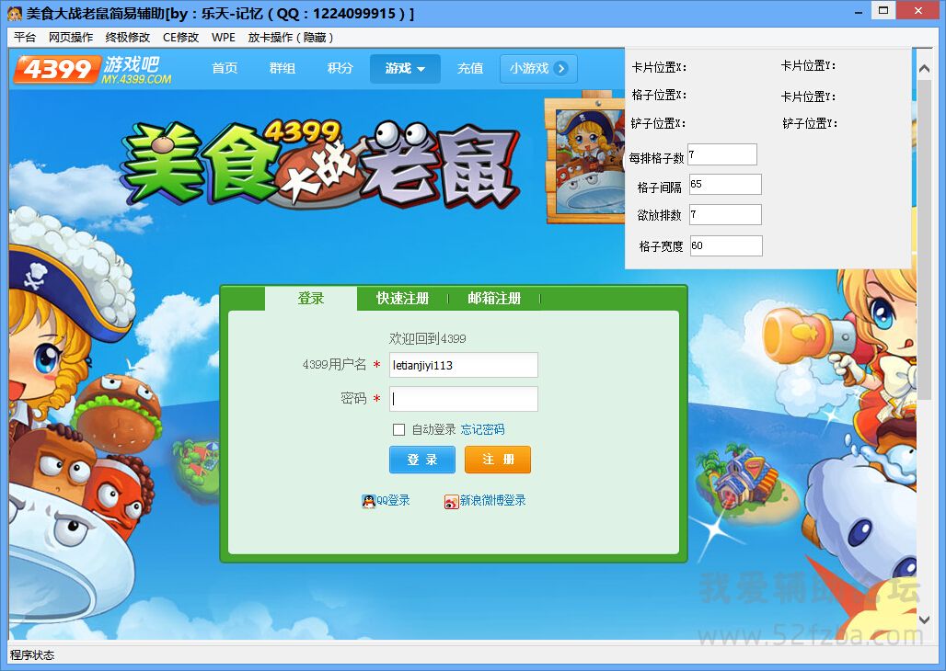Click the 铲子位置Y: label
This screenshot has height=671, width=946.
(x=810, y=123)
